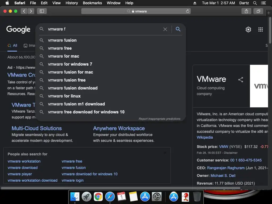Click the blue Google search magnifier button
The image size is (272, 204).
pyautogui.click(x=178, y=29)
